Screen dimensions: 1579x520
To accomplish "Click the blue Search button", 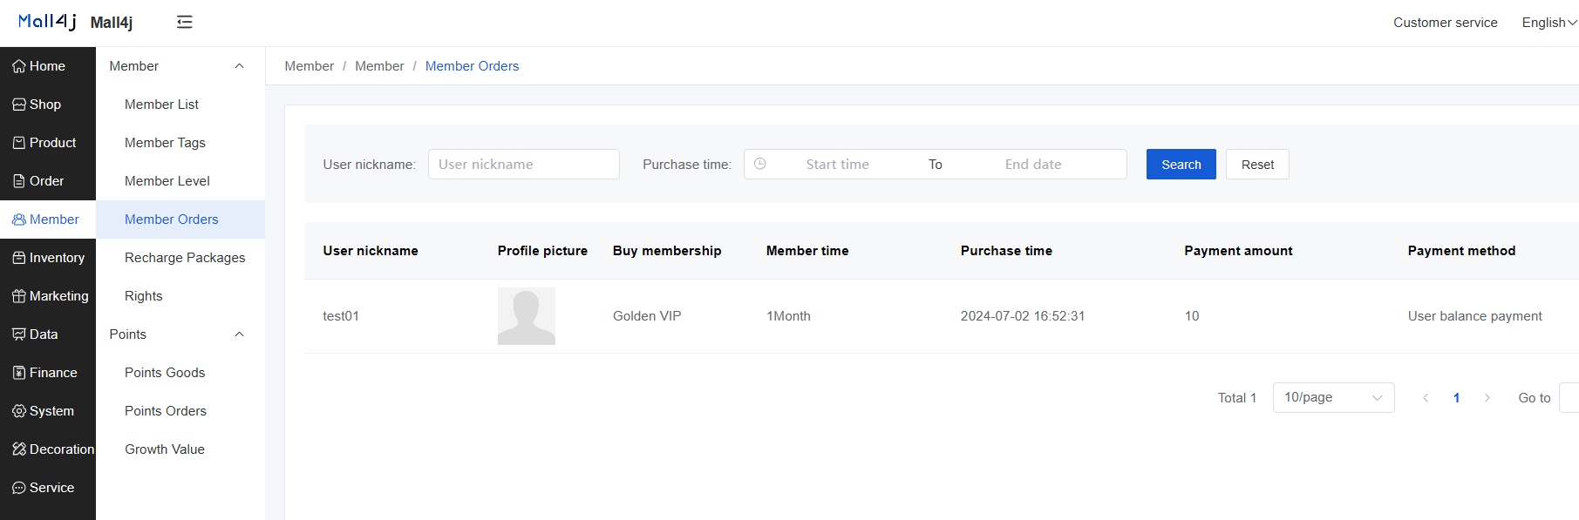I will click(1181, 165).
